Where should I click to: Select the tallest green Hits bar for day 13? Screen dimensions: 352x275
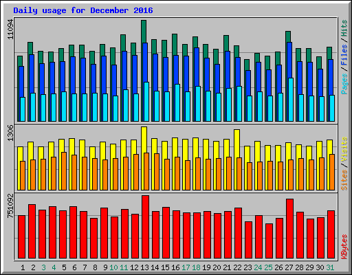pos(144,32)
